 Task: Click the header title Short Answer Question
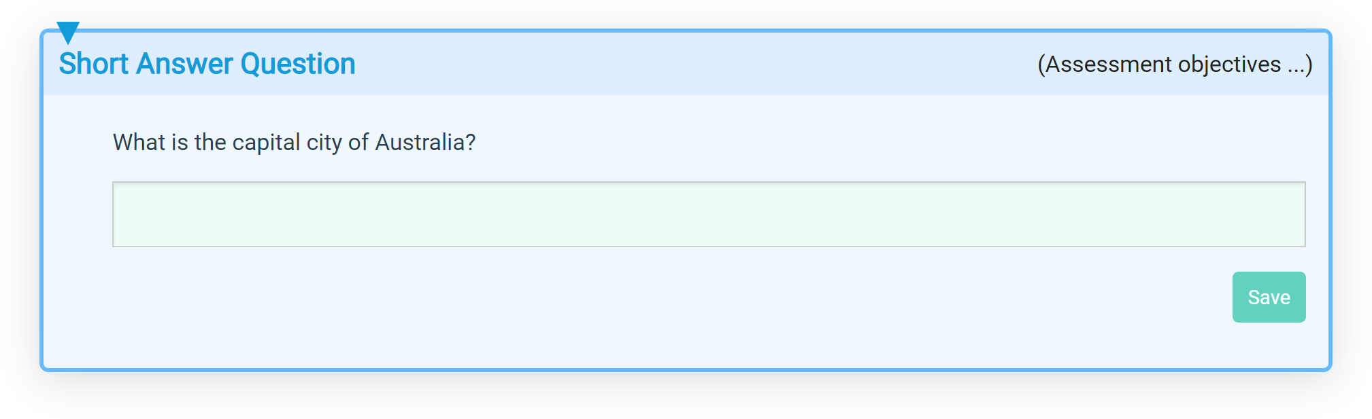coord(207,63)
